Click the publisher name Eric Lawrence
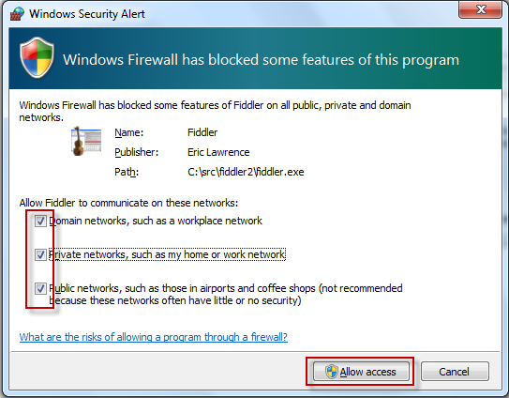This screenshot has width=509, height=398. [218, 152]
